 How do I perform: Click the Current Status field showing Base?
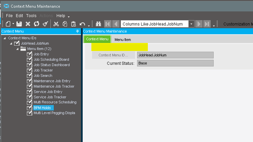pos(175,63)
